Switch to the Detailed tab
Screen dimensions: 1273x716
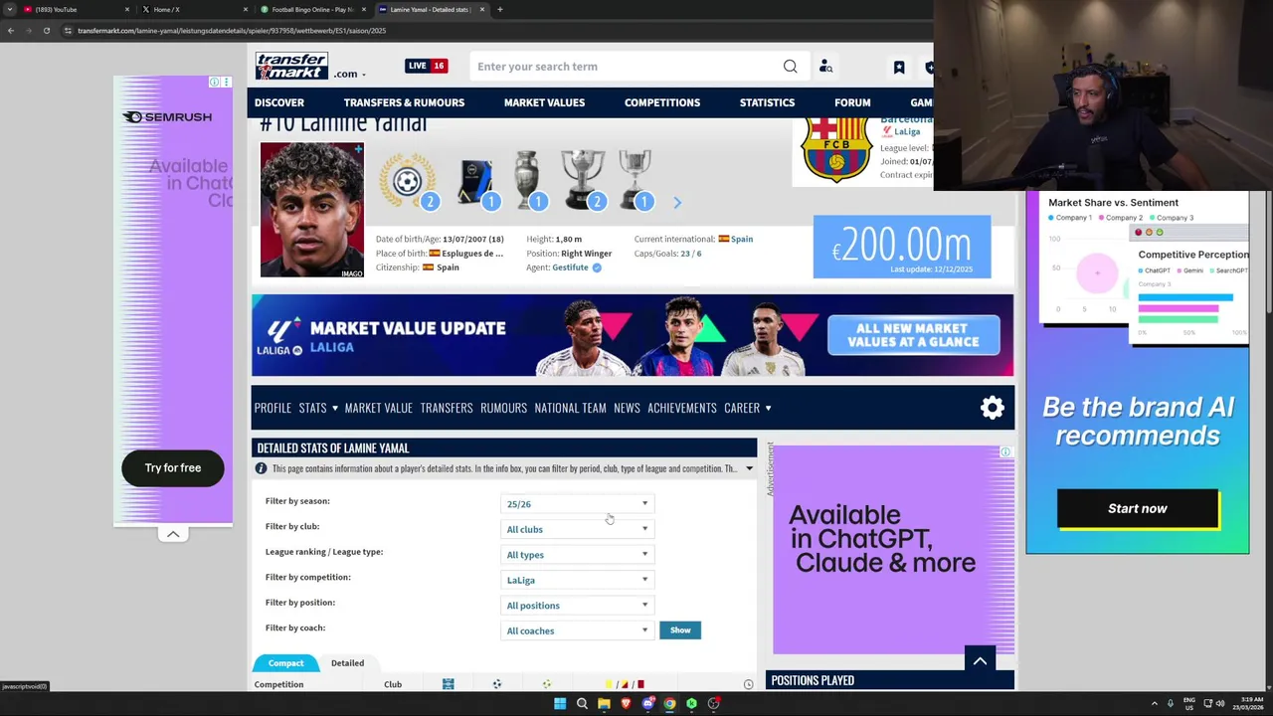tap(347, 663)
